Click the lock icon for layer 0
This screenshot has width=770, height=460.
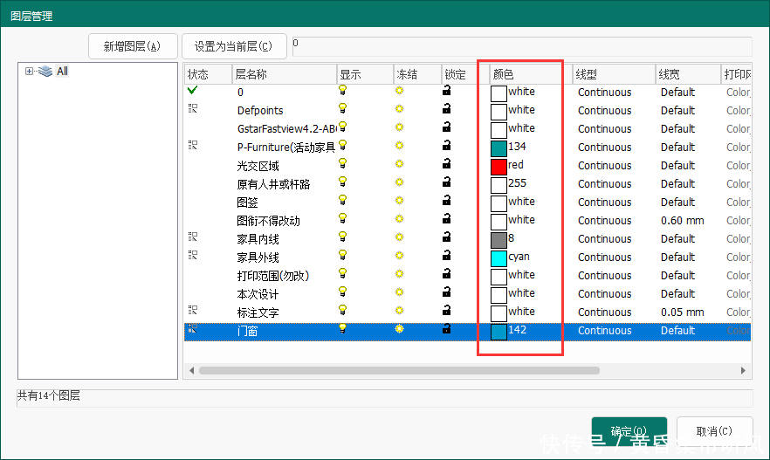tap(446, 90)
